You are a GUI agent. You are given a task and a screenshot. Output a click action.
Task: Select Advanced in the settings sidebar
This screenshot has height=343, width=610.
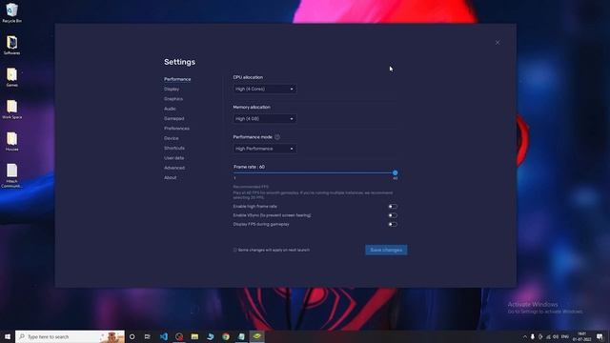[x=174, y=168]
